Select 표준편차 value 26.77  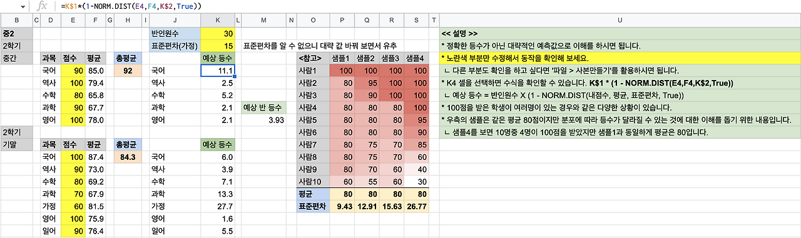(416, 206)
